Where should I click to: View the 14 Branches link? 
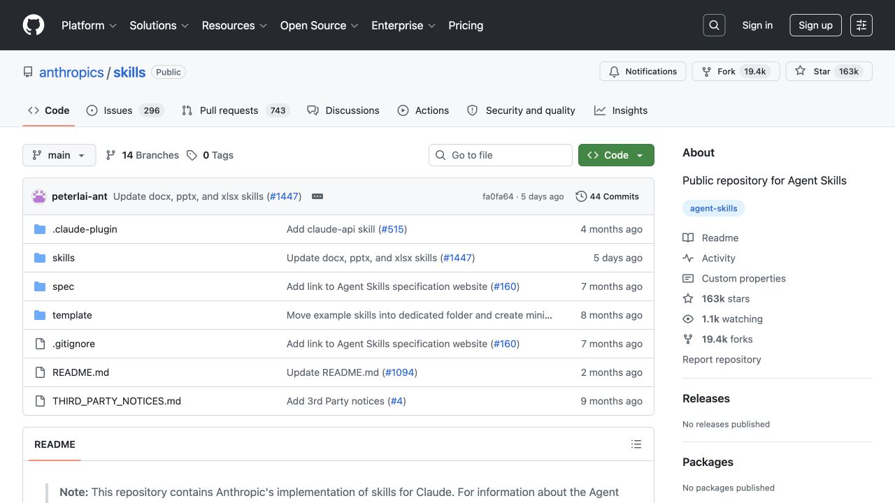click(143, 155)
